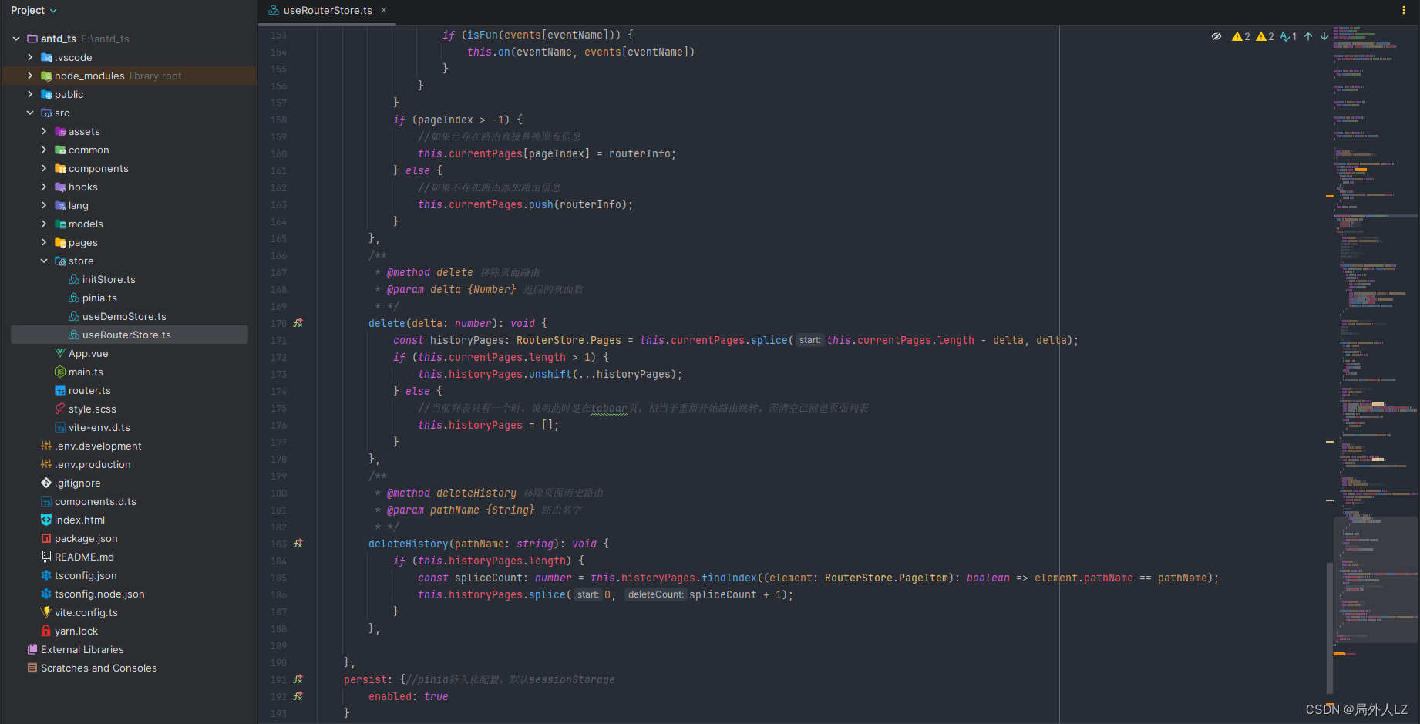This screenshot has width=1420, height=724.
Task: Expand the pages folder arrow
Action: coord(44,242)
